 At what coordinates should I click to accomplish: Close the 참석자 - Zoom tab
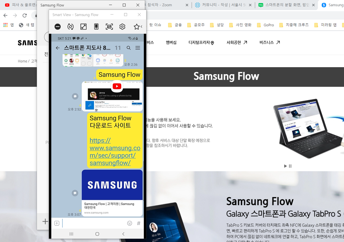coord(187,5)
